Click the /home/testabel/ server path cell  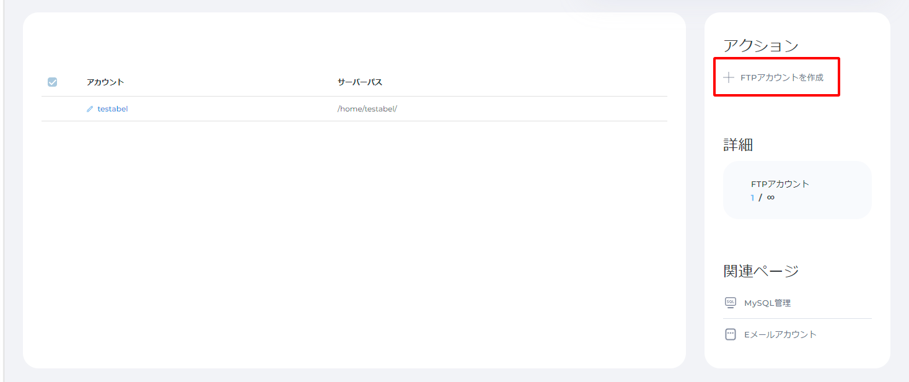pyautogui.click(x=367, y=109)
